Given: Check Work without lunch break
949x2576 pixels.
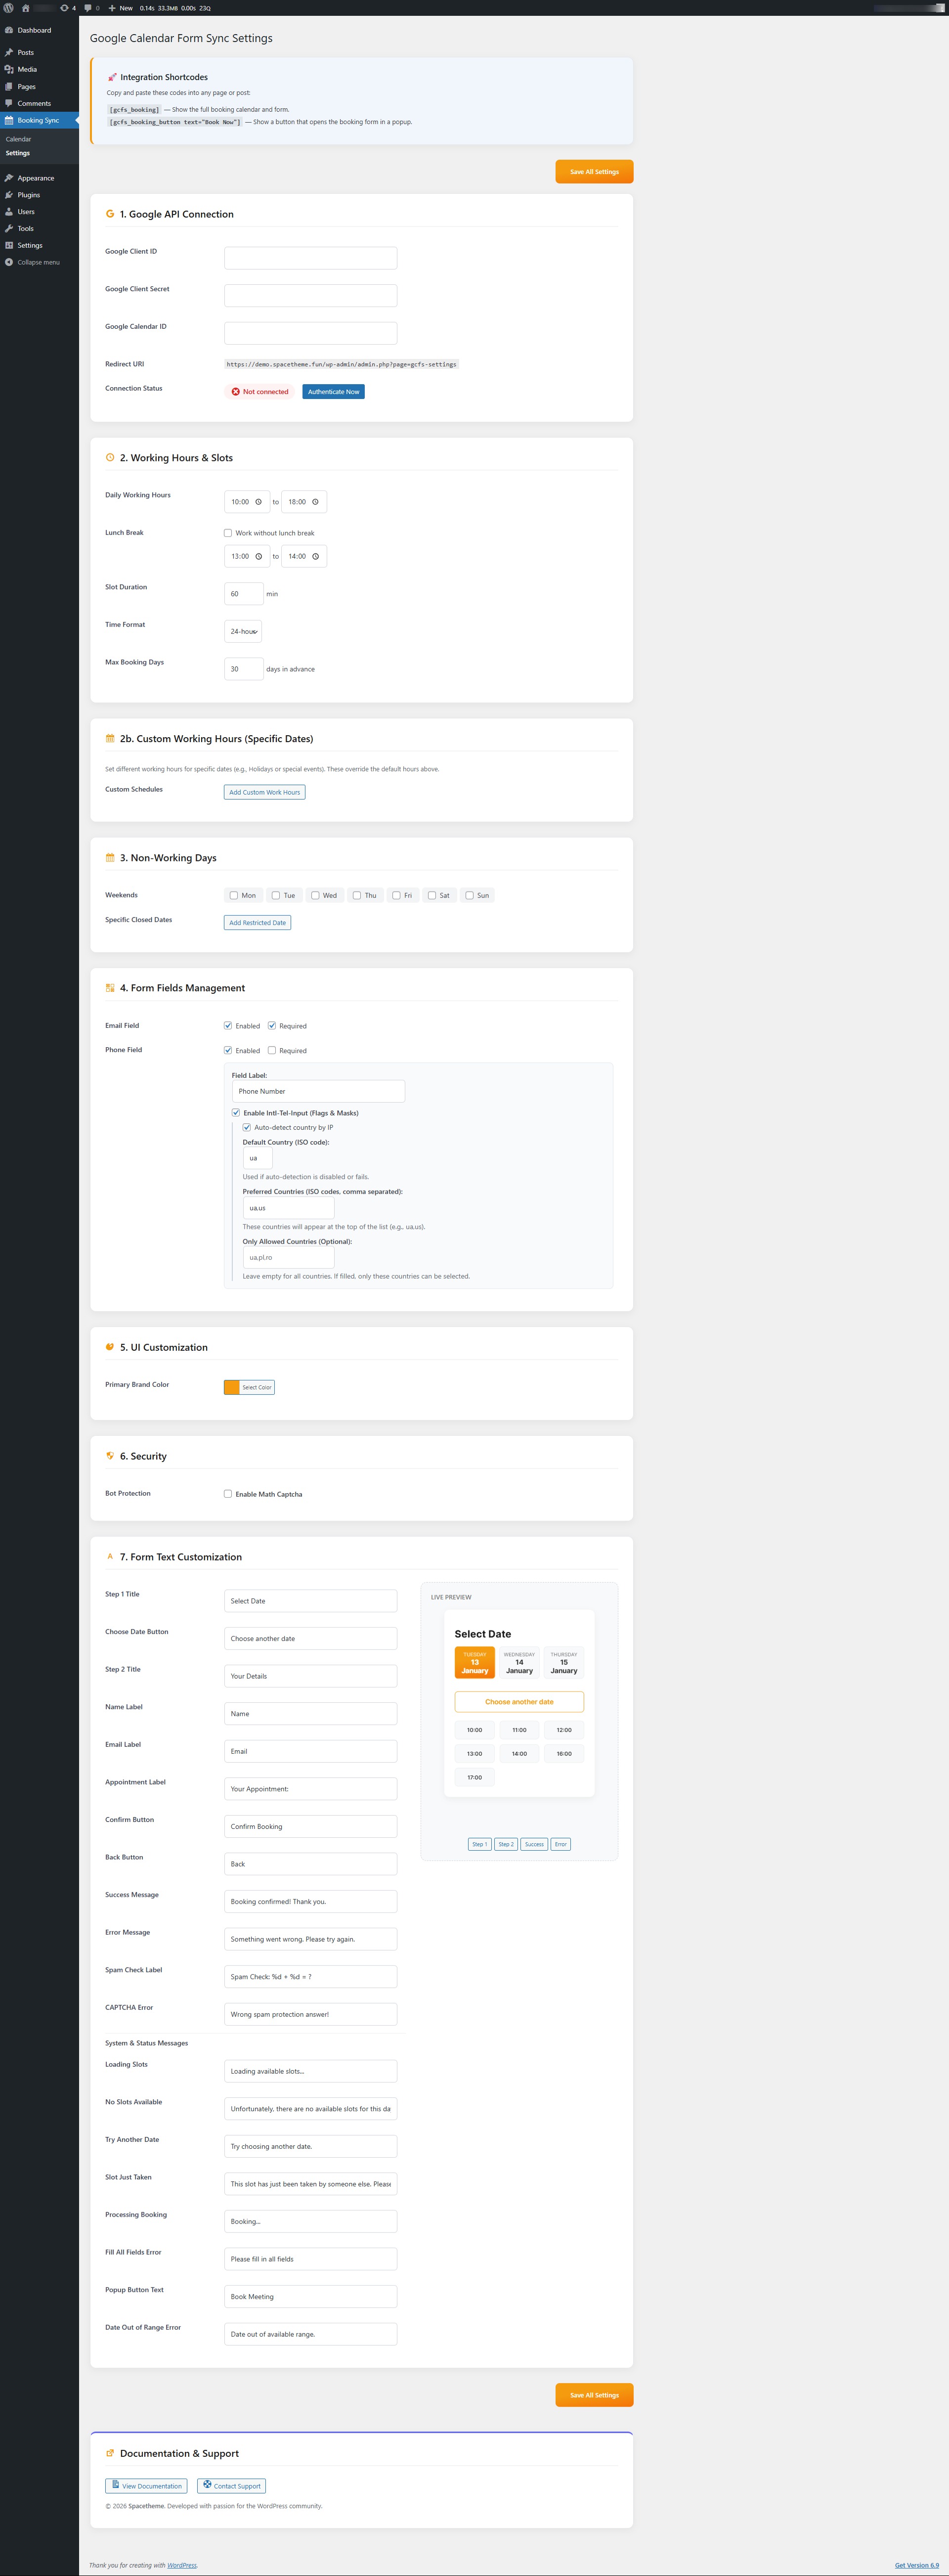Looking at the screenshot, I should pos(228,533).
